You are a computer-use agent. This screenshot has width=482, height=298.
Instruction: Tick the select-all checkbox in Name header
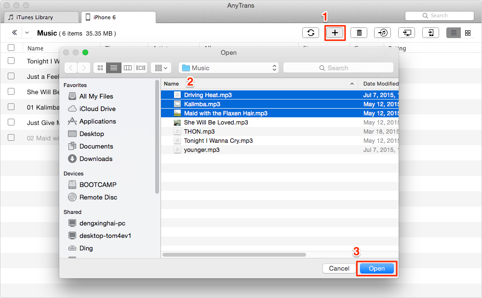(11, 48)
